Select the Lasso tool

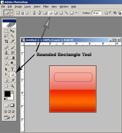(x=6, y=36)
